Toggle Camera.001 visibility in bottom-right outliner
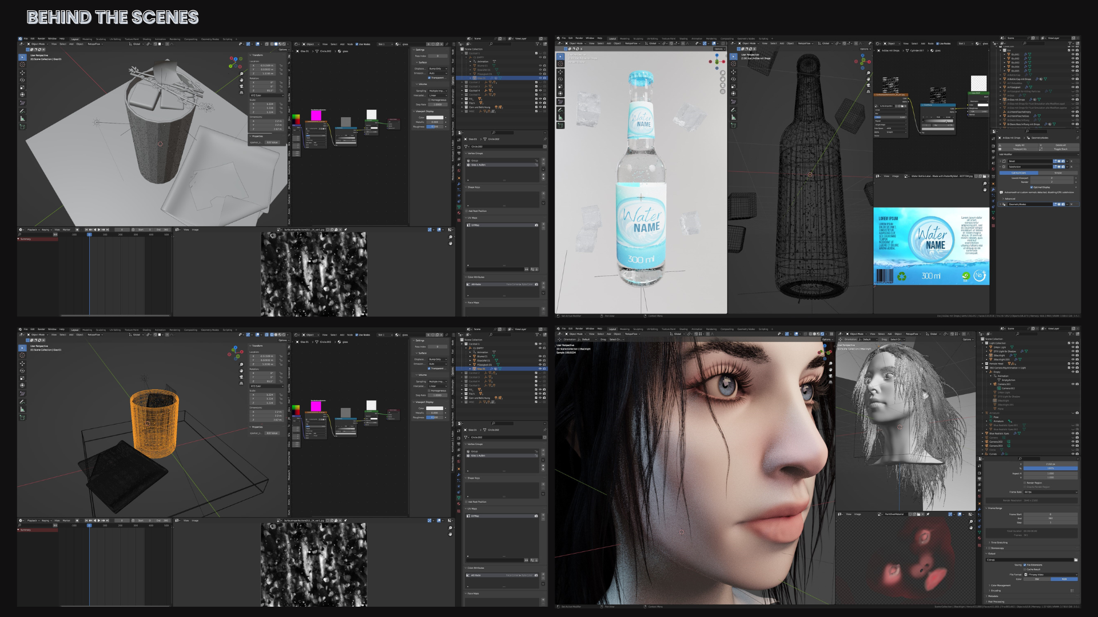The width and height of the screenshot is (1098, 617). click(x=1073, y=384)
